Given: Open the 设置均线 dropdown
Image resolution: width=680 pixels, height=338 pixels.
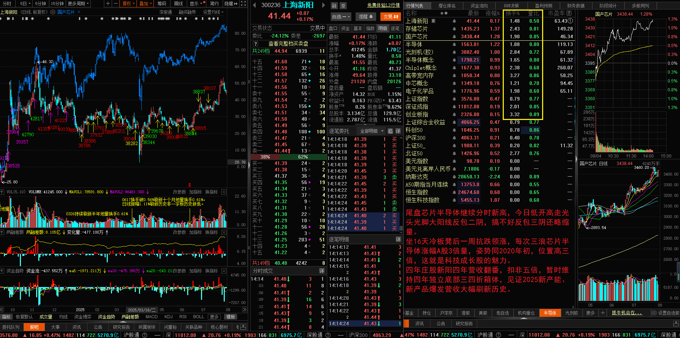Looking at the screenshot, I should pyautogui.click(x=213, y=12).
